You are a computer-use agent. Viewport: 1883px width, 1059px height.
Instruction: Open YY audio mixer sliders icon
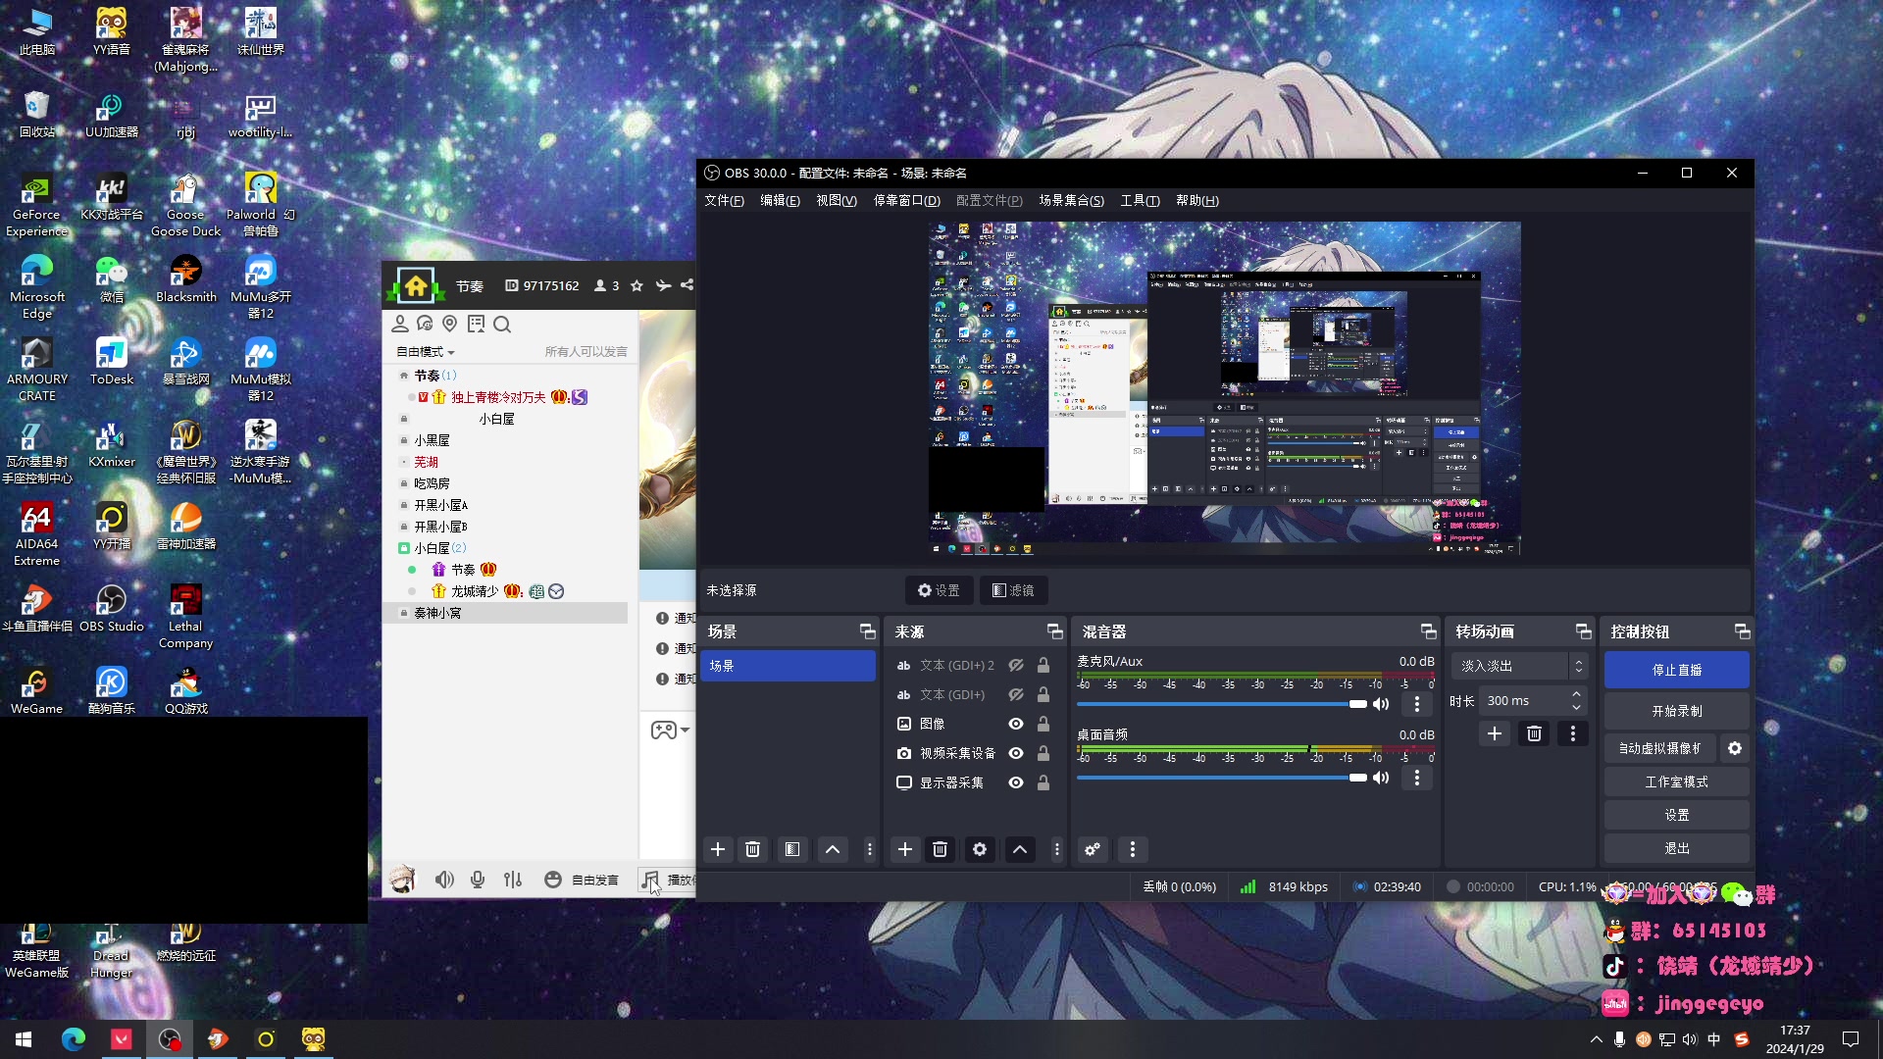[x=513, y=880]
